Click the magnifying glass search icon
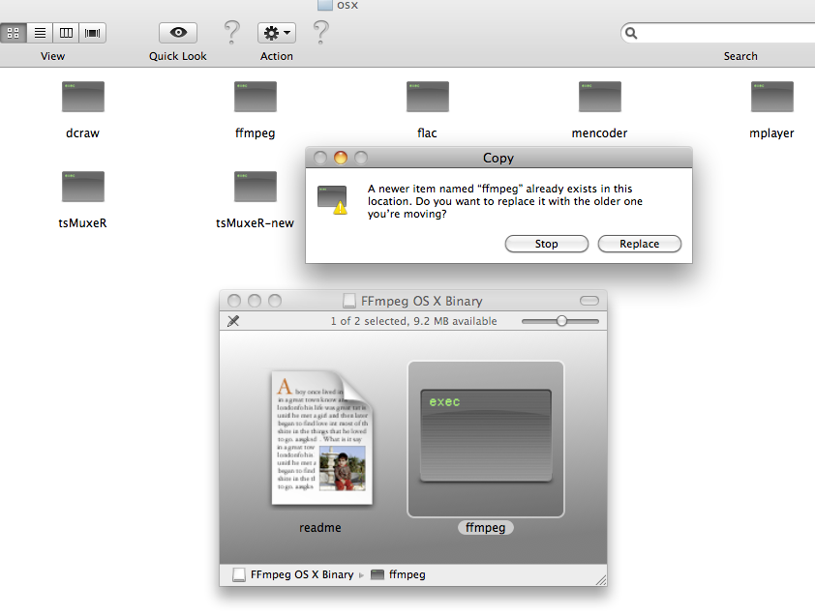Viewport: 815px width, 615px height. (631, 33)
